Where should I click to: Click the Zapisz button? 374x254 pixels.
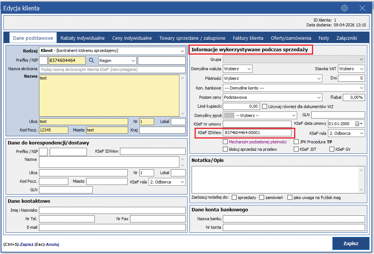click(351, 244)
